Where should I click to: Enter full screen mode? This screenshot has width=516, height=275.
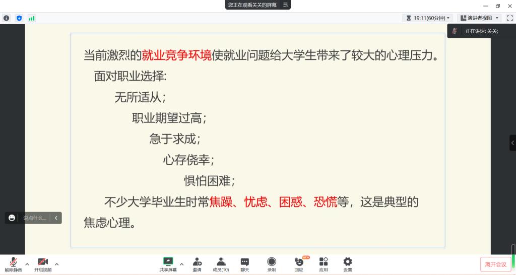(509, 18)
